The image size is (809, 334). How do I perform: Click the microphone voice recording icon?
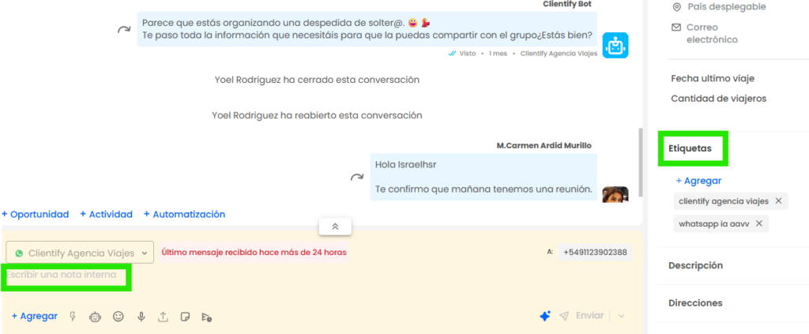pyautogui.click(x=141, y=317)
